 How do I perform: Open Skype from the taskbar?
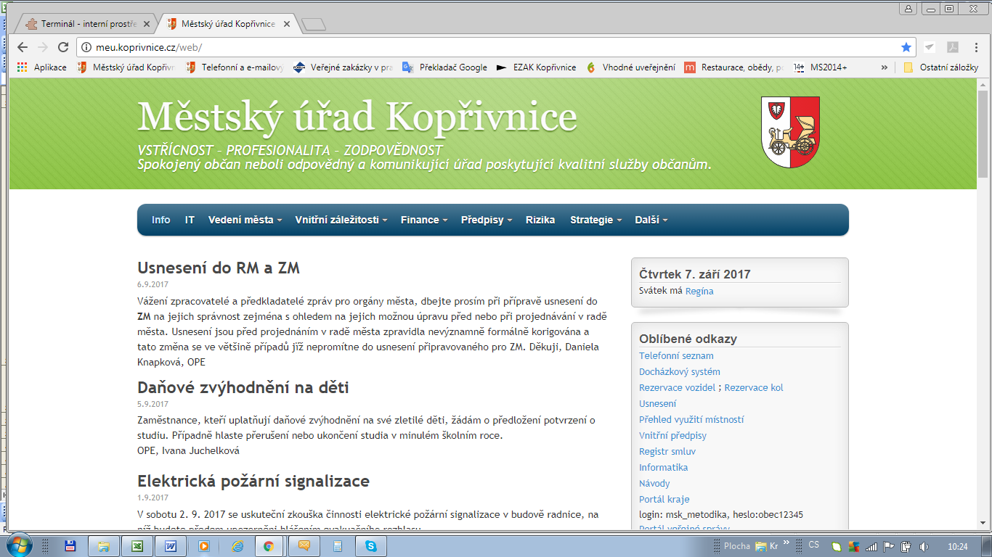tap(371, 545)
